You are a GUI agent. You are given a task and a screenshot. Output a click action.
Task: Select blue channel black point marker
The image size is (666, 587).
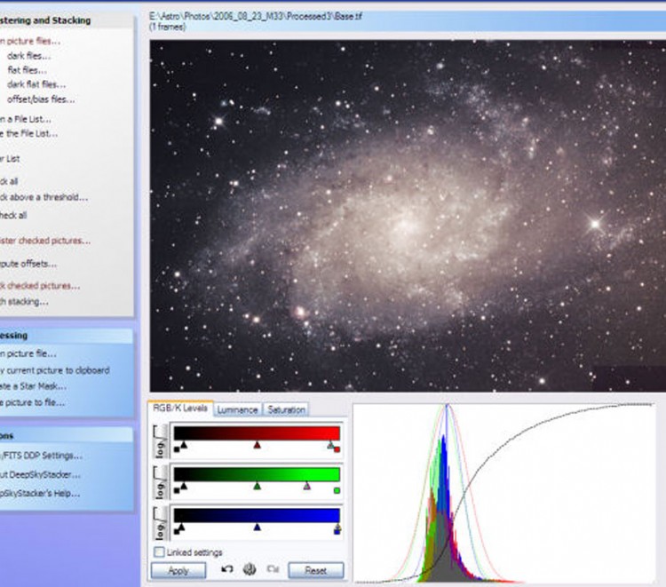click(x=182, y=527)
